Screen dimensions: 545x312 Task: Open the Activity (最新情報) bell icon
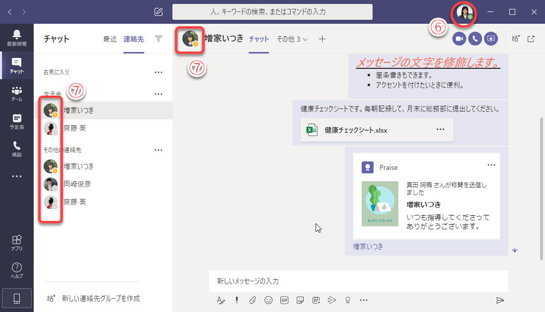(x=17, y=38)
